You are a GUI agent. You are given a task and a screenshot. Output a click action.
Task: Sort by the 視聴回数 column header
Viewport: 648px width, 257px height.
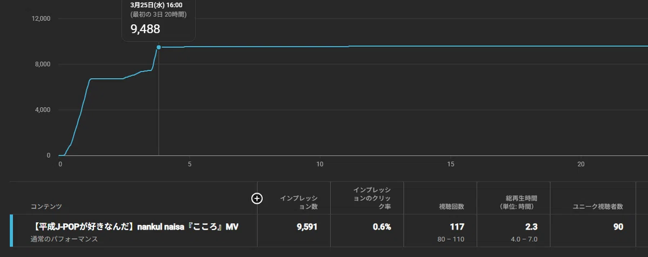450,206
